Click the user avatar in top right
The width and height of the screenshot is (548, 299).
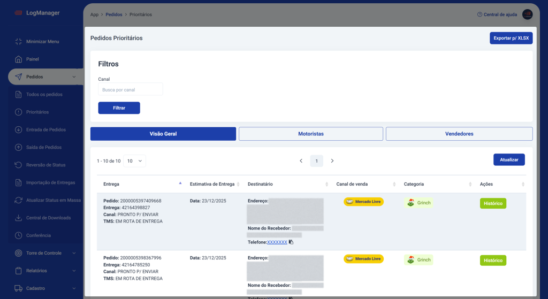[x=527, y=14]
